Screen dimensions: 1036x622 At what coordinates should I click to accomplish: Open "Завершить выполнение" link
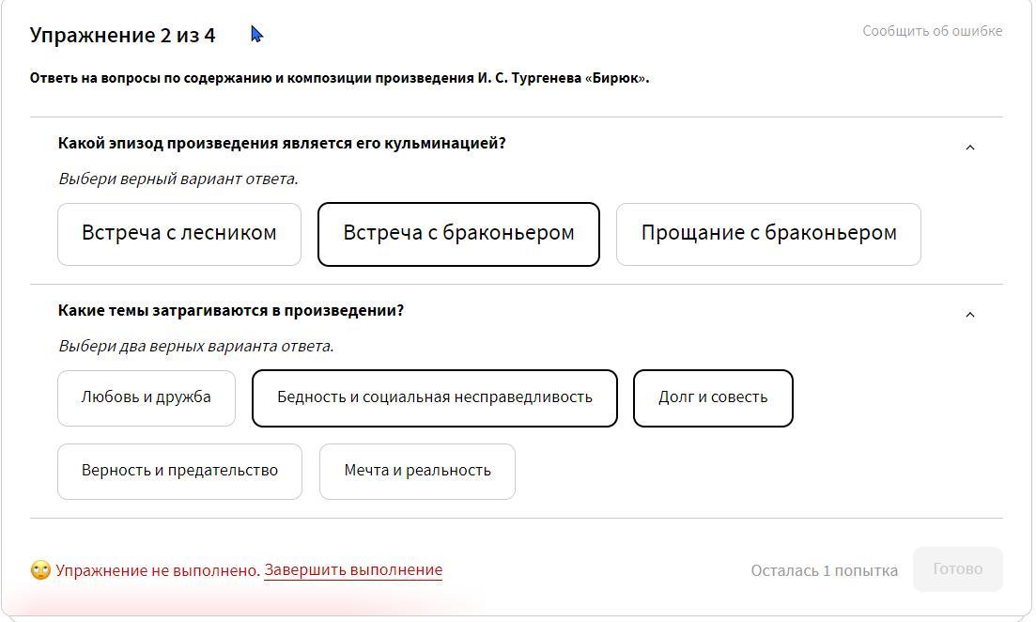click(x=353, y=570)
